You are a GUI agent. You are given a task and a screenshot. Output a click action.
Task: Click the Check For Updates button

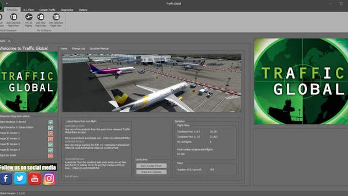click(151, 172)
